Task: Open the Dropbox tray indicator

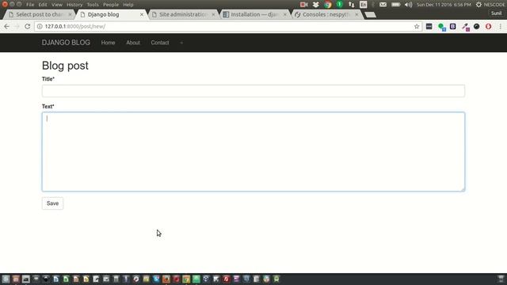Action: coord(315,5)
